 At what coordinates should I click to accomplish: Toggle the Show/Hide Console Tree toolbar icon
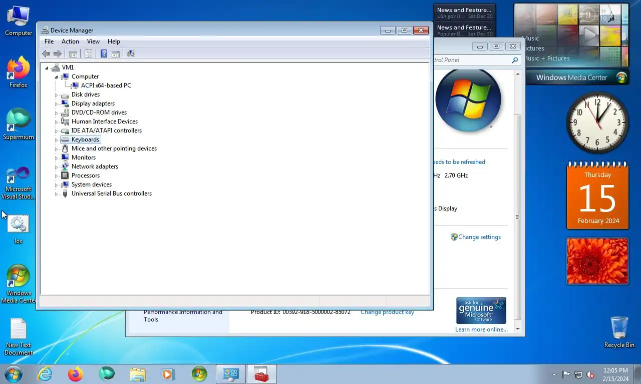pos(73,53)
